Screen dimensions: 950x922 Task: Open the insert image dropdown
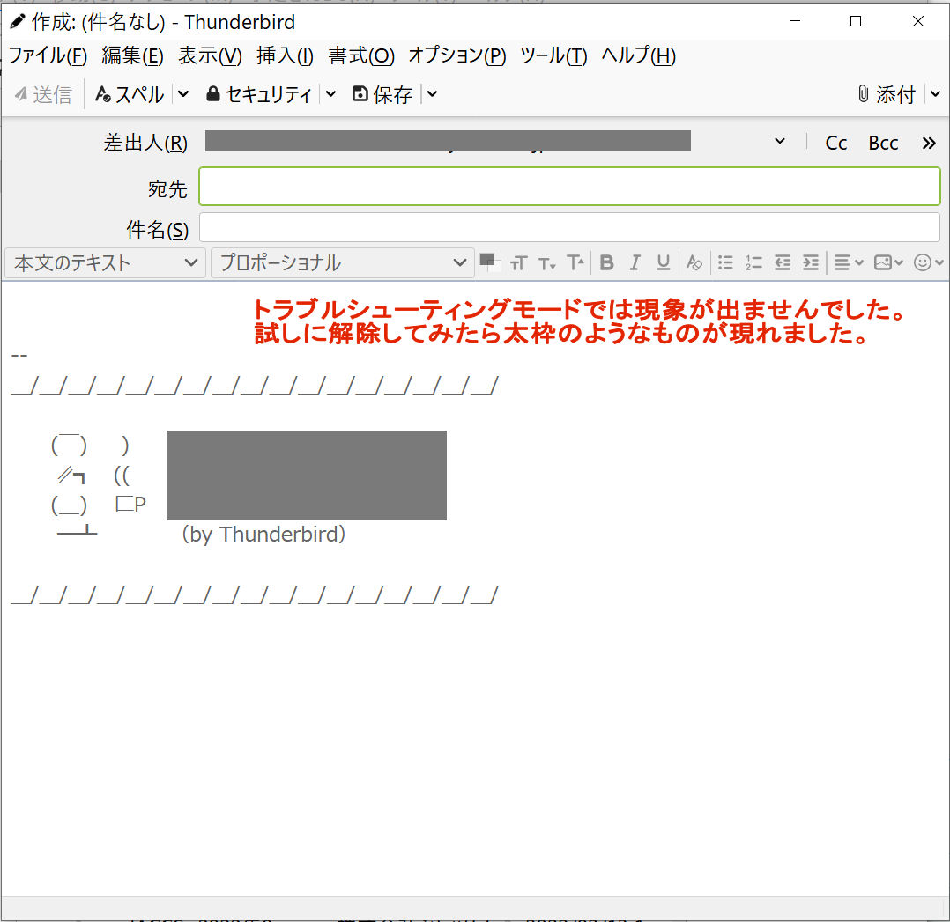888,262
